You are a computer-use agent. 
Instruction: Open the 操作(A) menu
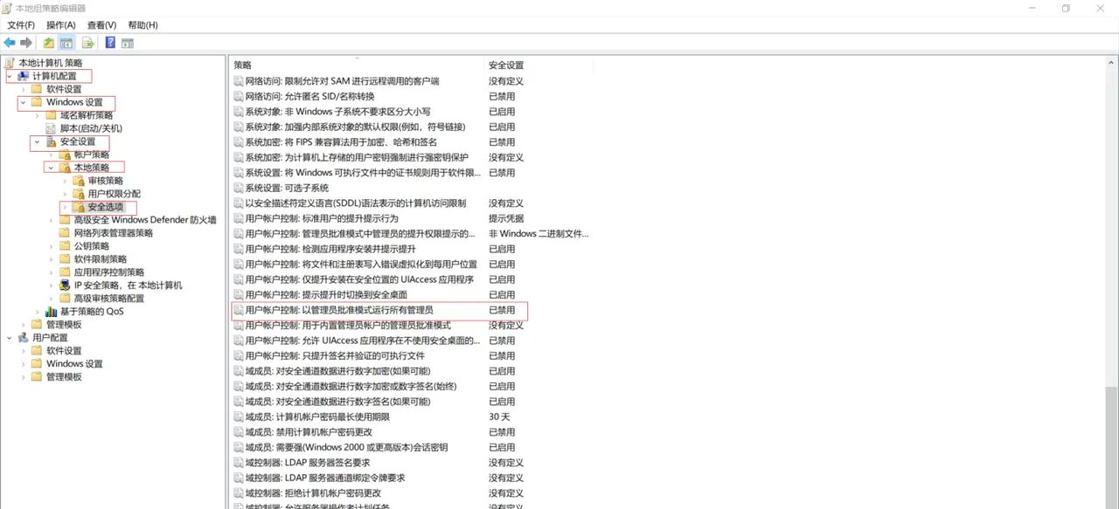(61, 25)
